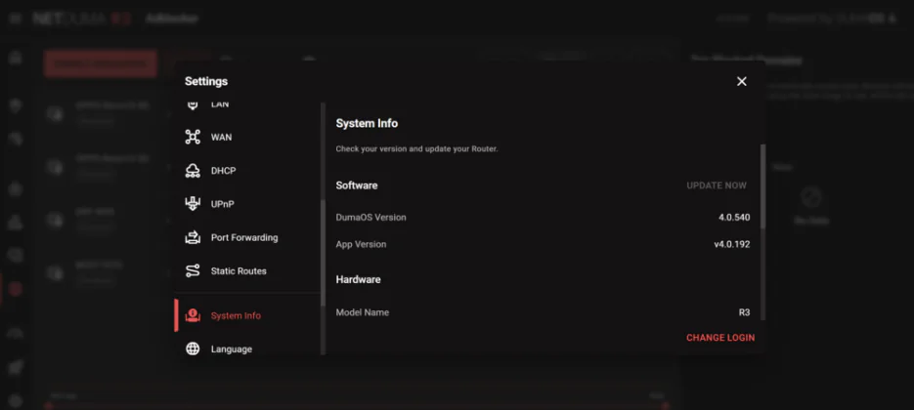The image size is (914, 410).
Task: Go to the LAN settings entry
Action: point(220,104)
